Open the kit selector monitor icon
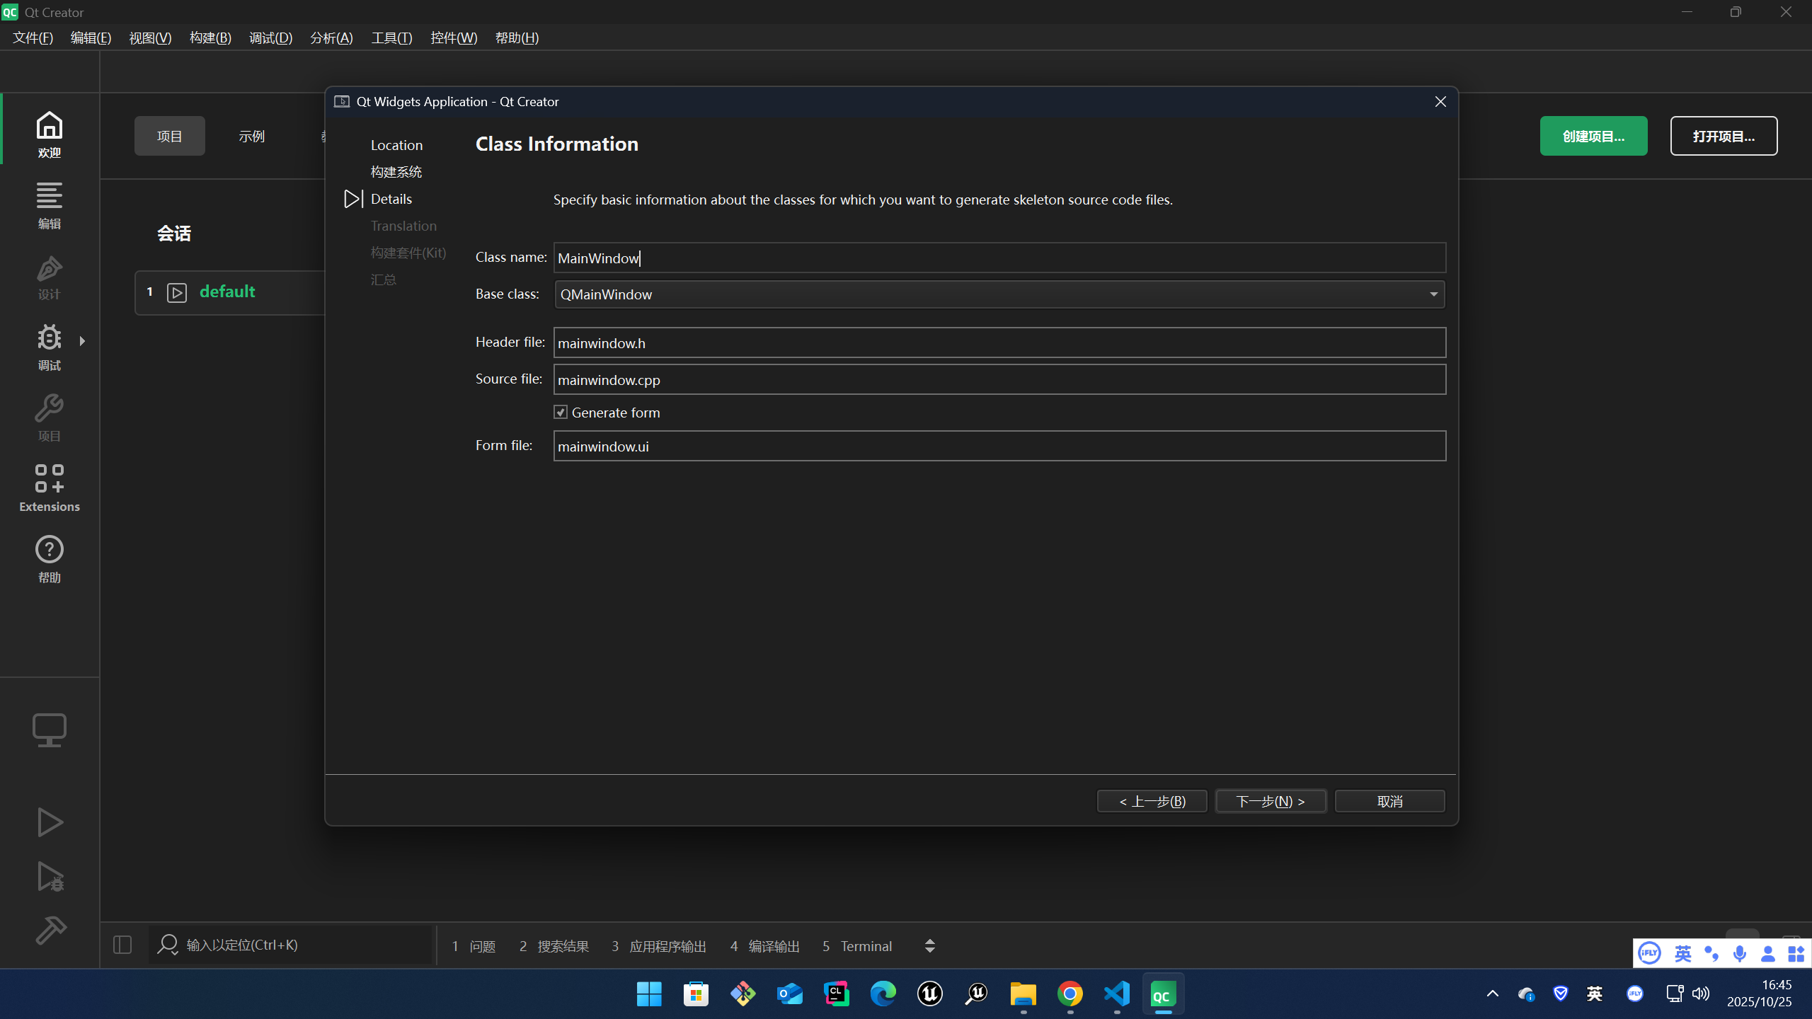1812x1019 pixels. [50, 730]
